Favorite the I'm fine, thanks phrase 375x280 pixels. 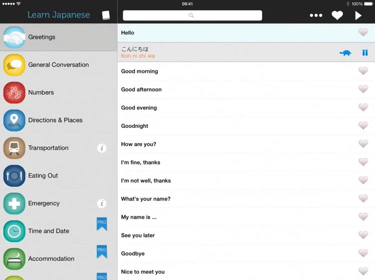[x=363, y=162]
